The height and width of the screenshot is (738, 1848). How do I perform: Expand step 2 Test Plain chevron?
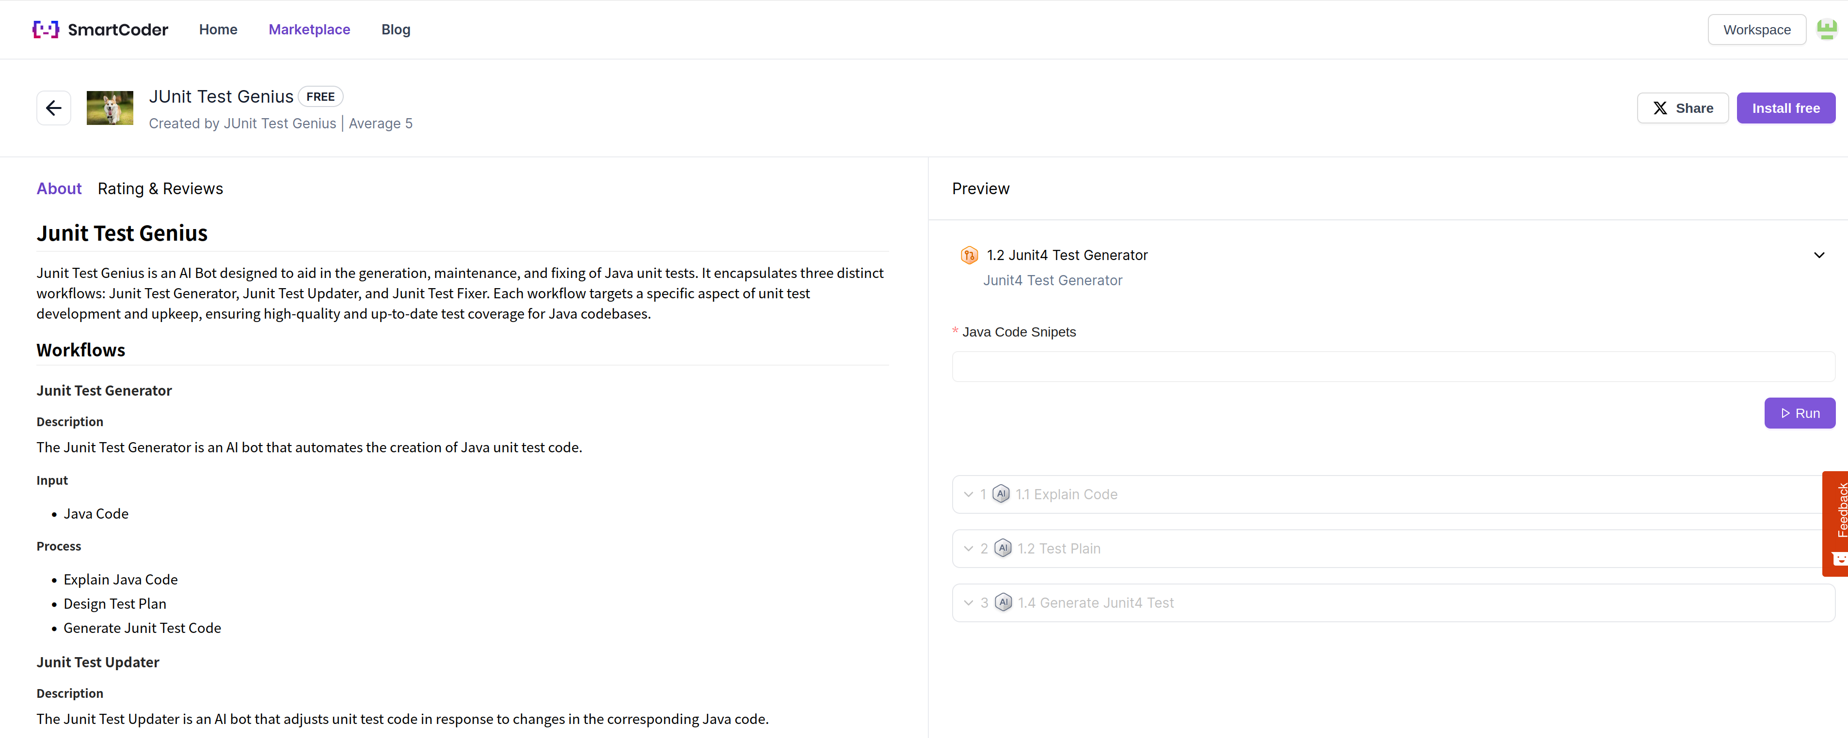[969, 549]
